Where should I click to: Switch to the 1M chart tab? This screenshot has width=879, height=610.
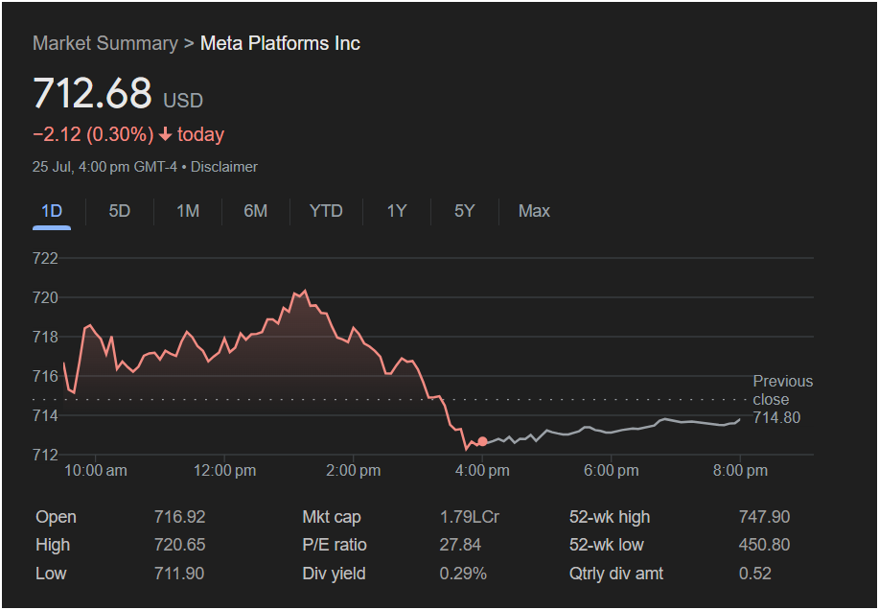click(x=188, y=211)
